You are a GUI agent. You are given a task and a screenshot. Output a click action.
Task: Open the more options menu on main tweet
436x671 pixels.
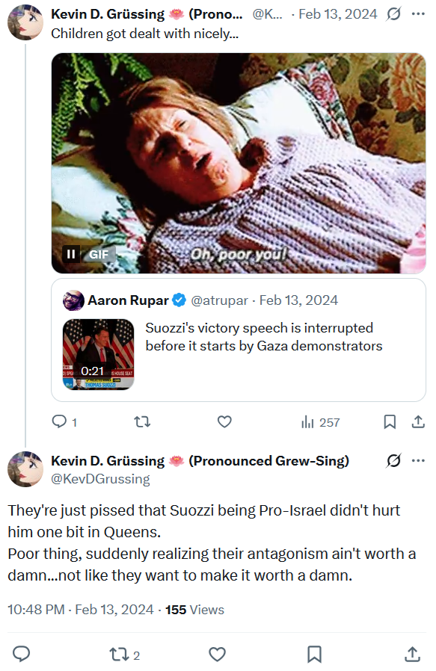point(418,461)
